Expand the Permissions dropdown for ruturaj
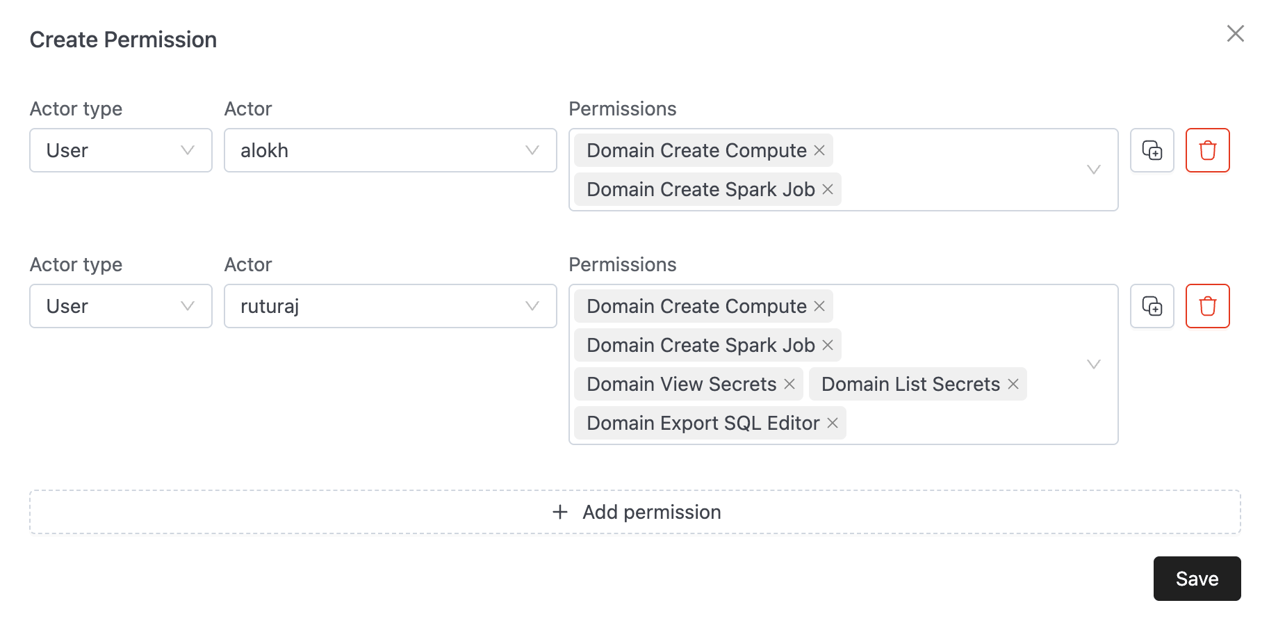Screen dimensions: 1269x644 (1095, 364)
